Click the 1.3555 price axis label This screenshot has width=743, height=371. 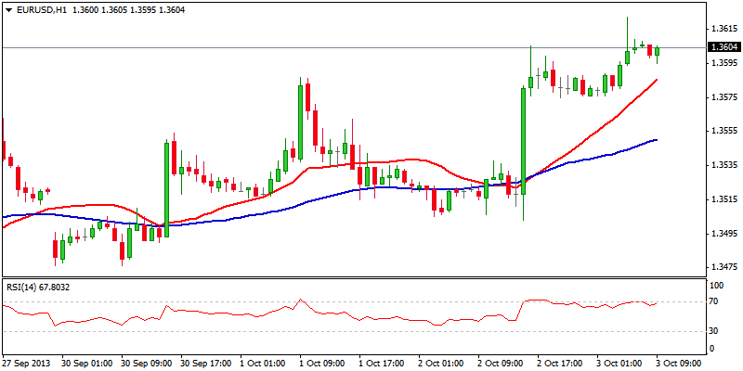pyautogui.click(x=724, y=132)
